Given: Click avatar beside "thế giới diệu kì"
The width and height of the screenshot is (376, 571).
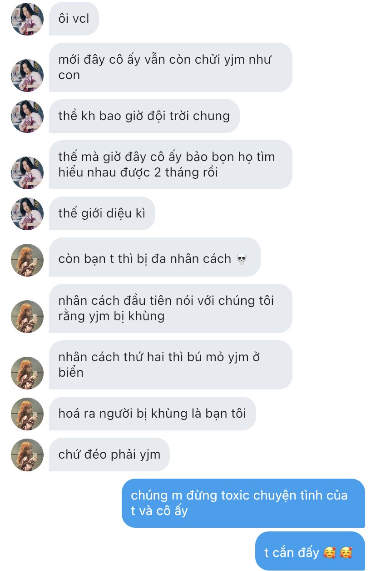Looking at the screenshot, I should [27, 214].
